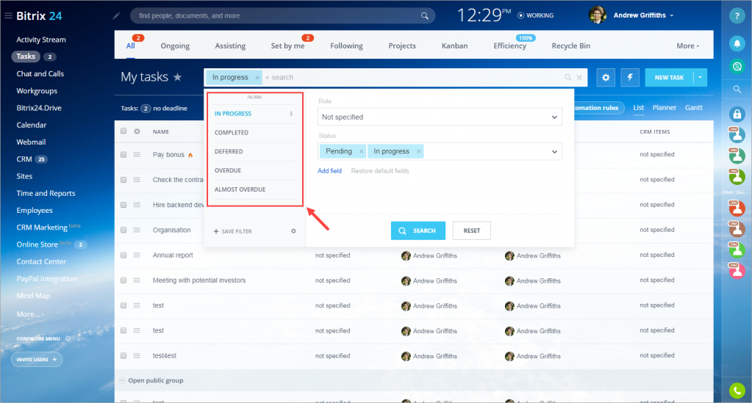Image resolution: width=752 pixels, height=403 pixels.
Task: Click the Add field link
Action: [329, 171]
